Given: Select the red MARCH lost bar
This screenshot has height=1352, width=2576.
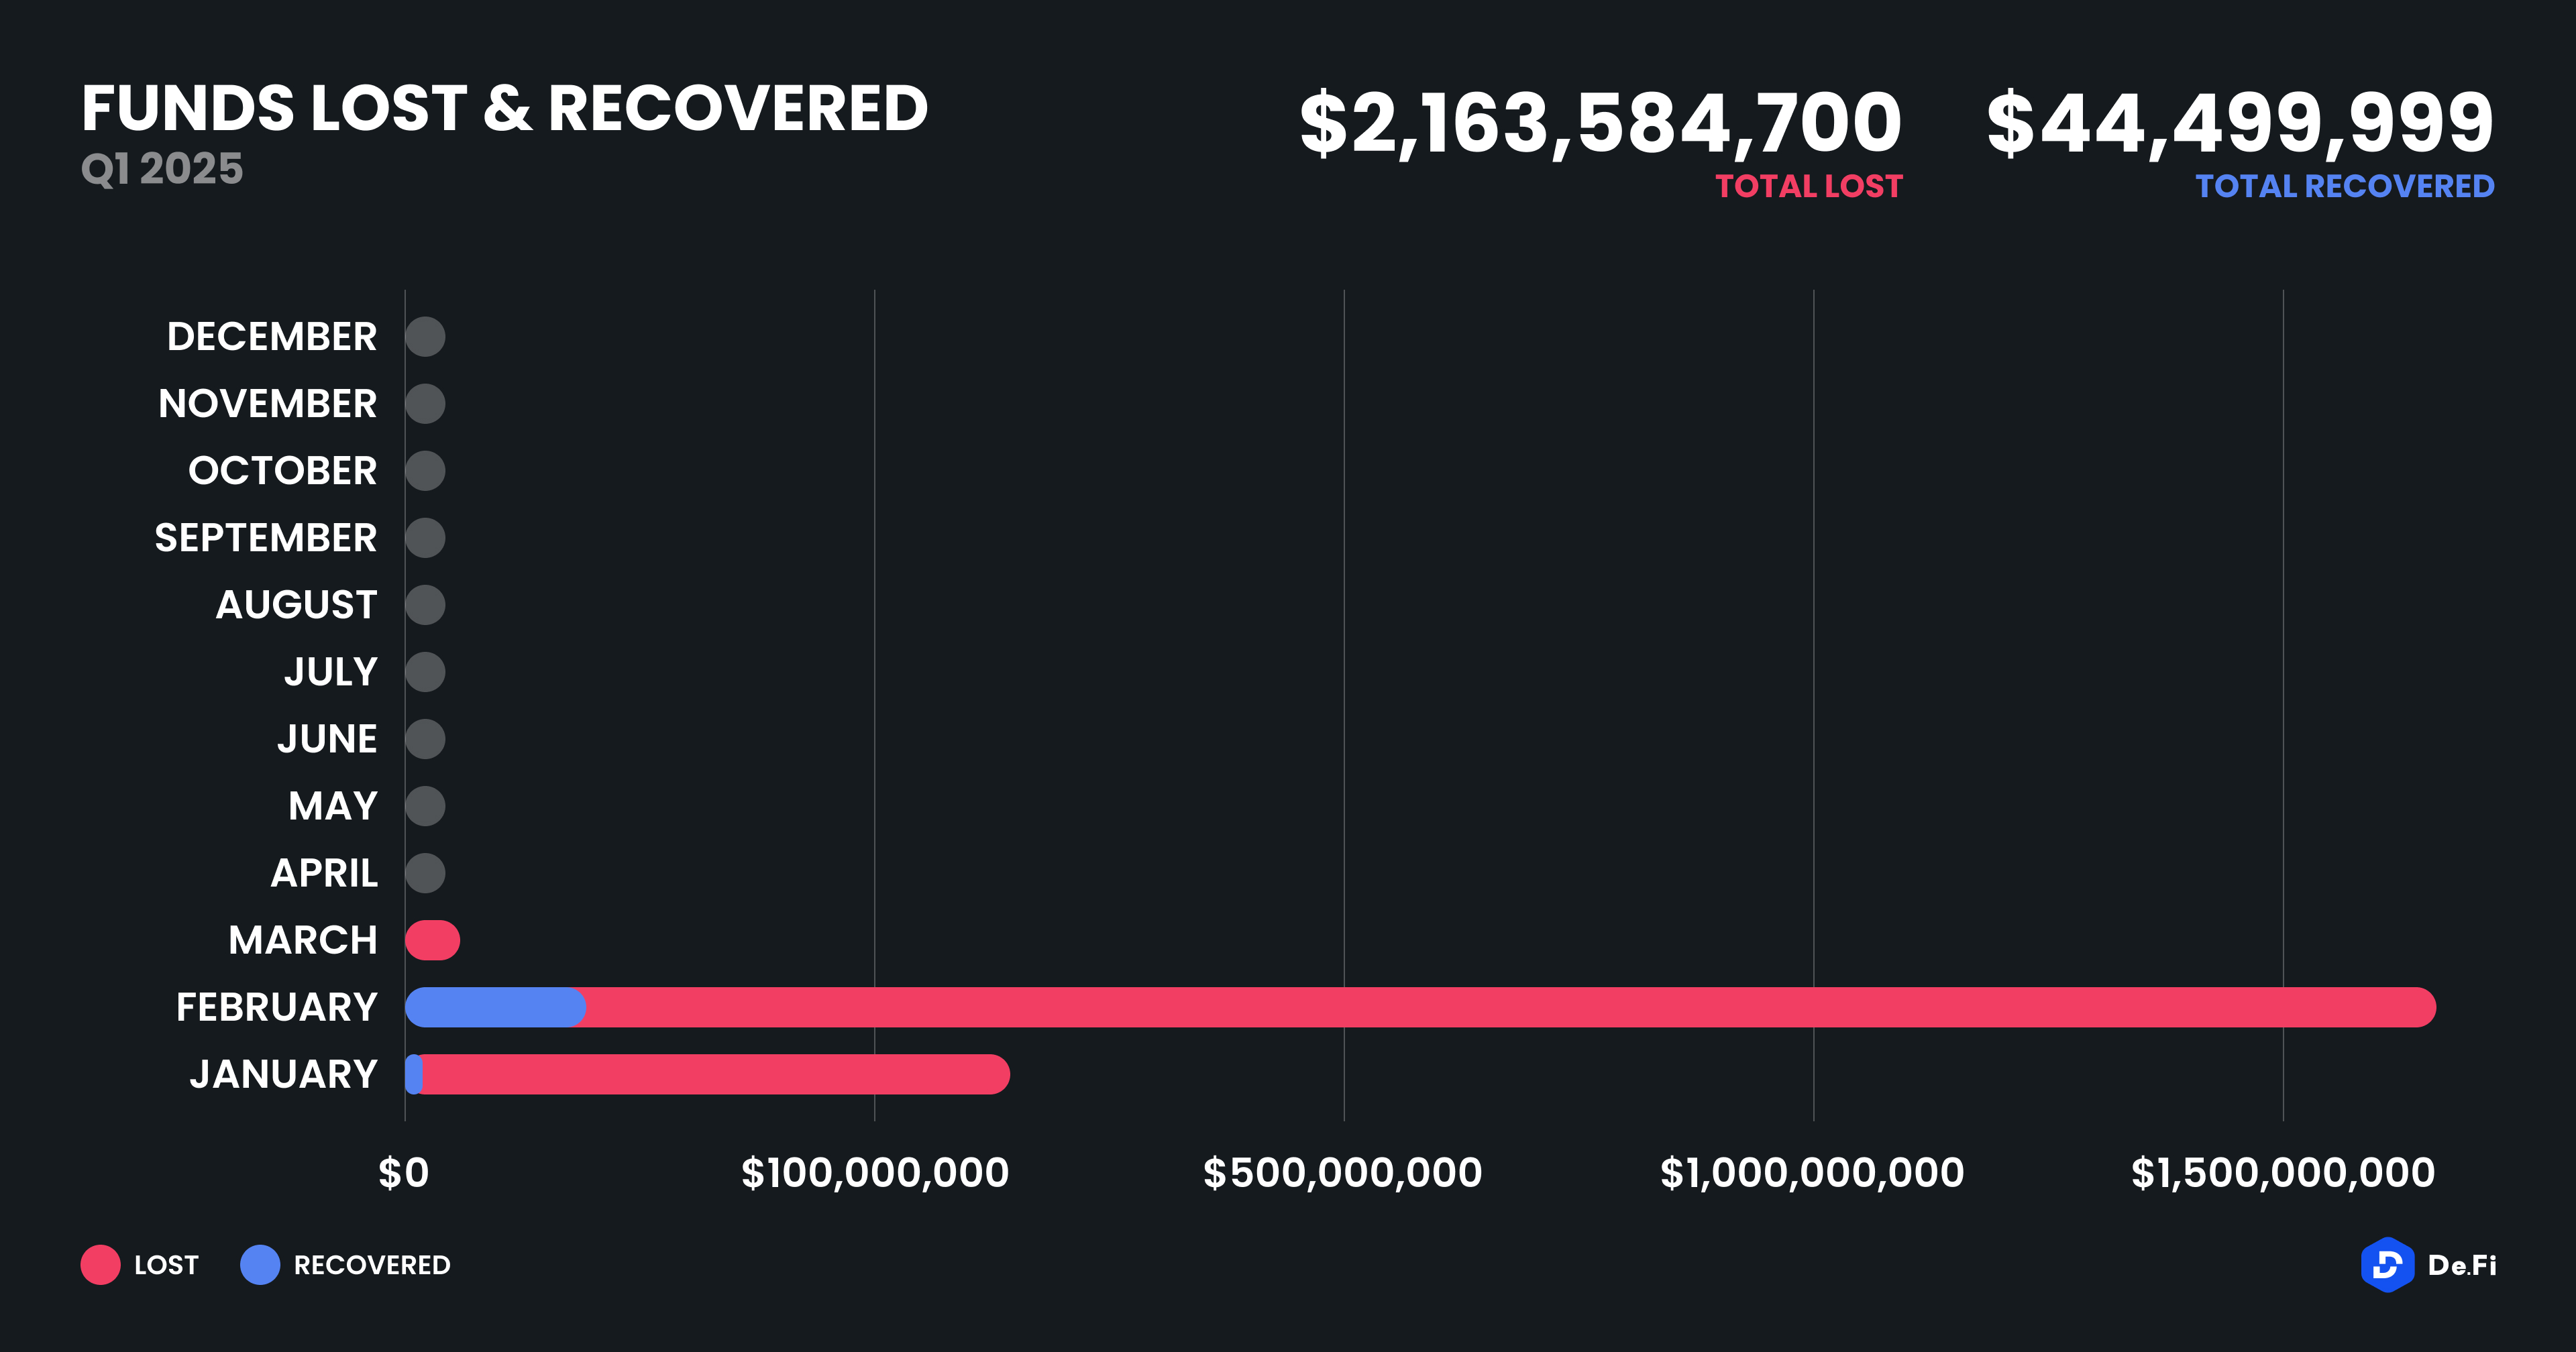Looking at the screenshot, I should click(x=433, y=940).
